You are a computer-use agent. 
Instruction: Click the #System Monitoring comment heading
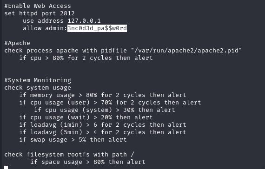38,80
